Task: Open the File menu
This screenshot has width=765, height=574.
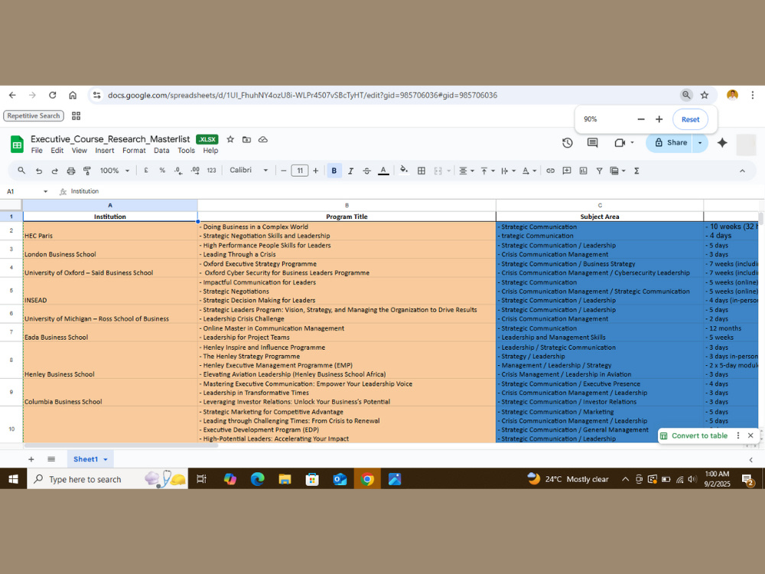Action: (37, 150)
